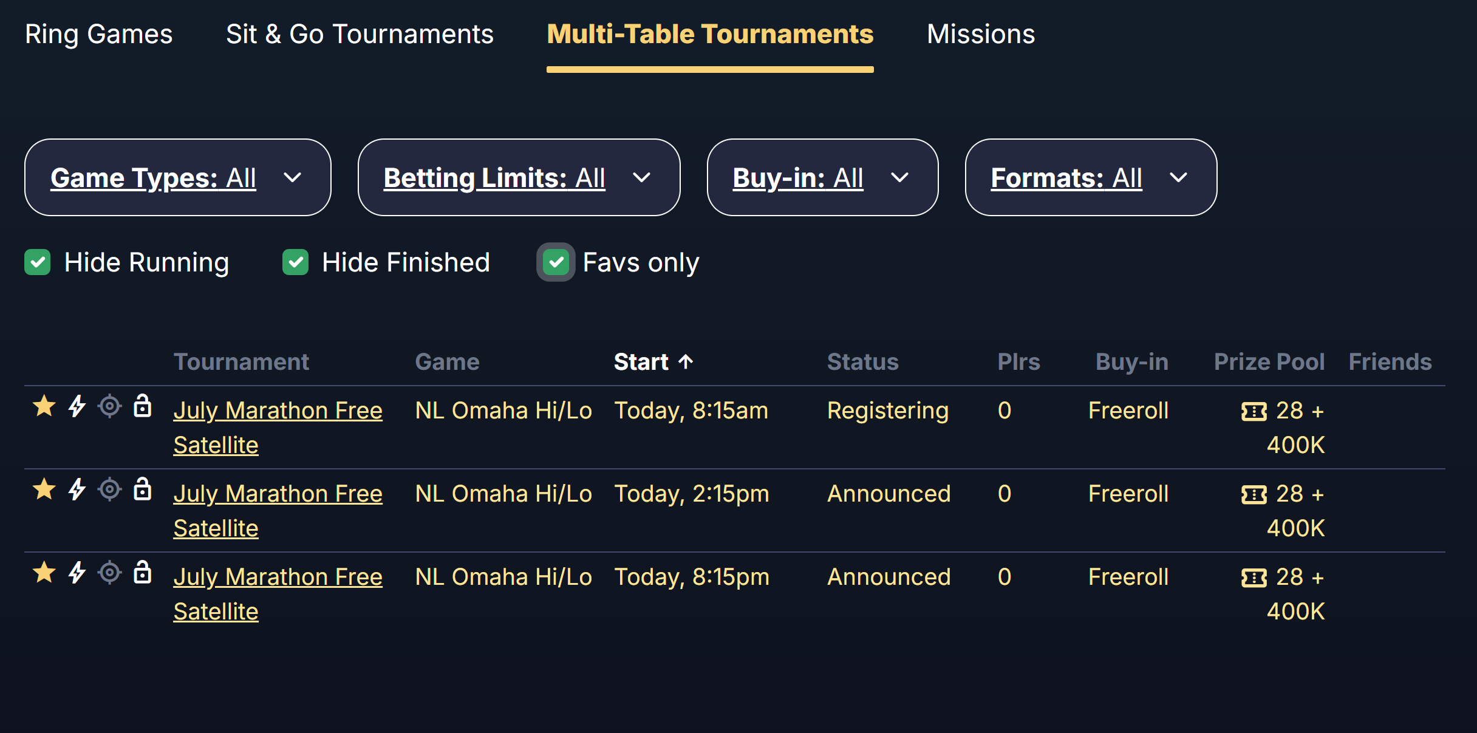The height and width of the screenshot is (733, 1477).
Task: Sort tournaments by Prize Pool column
Action: point(1269,362)
